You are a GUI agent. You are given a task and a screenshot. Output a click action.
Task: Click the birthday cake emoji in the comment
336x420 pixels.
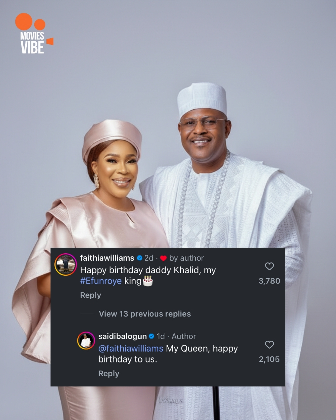coord(148,281)
